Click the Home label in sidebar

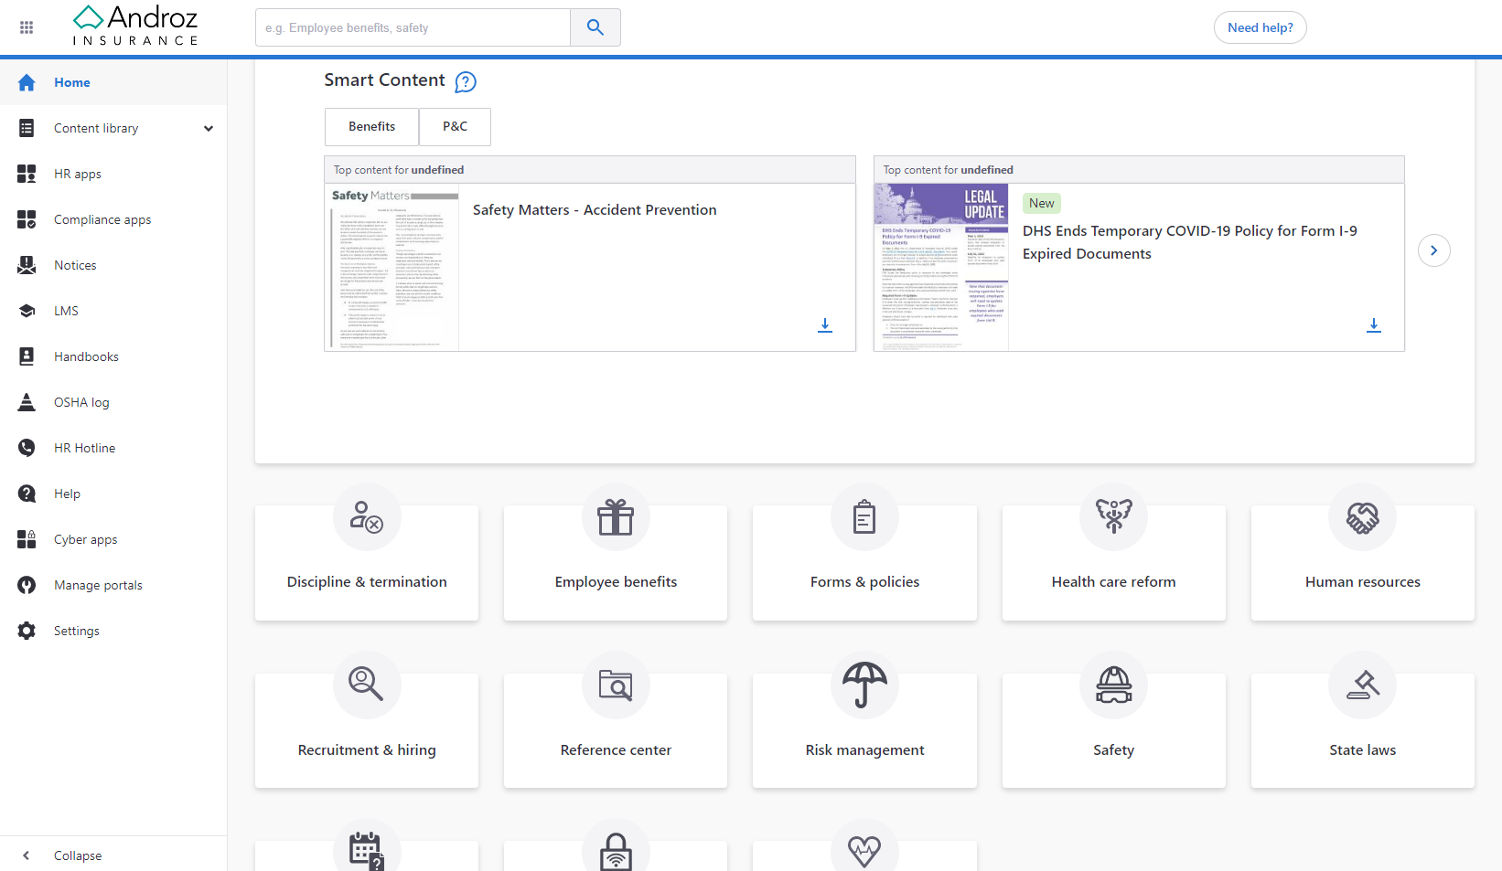72,82
